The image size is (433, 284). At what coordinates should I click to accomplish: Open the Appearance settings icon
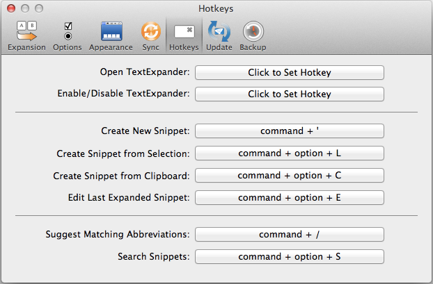(x=111, y=36)
